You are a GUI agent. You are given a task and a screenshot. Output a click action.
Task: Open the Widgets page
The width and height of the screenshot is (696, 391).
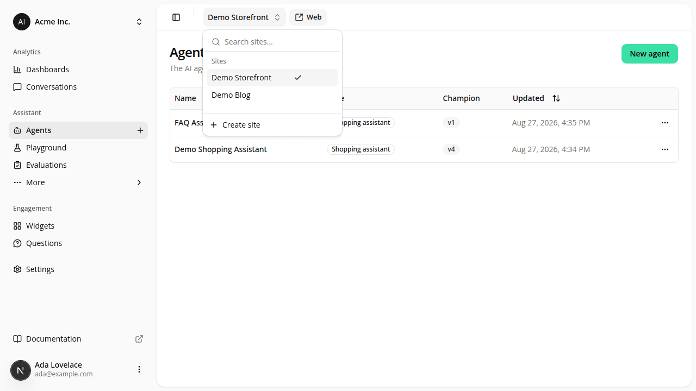[78, 226]
